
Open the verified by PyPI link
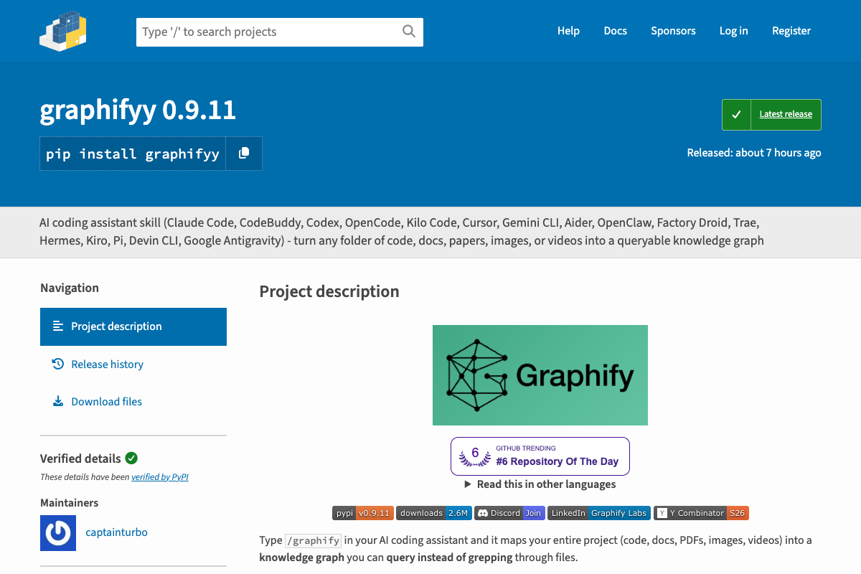click(160, 476)
